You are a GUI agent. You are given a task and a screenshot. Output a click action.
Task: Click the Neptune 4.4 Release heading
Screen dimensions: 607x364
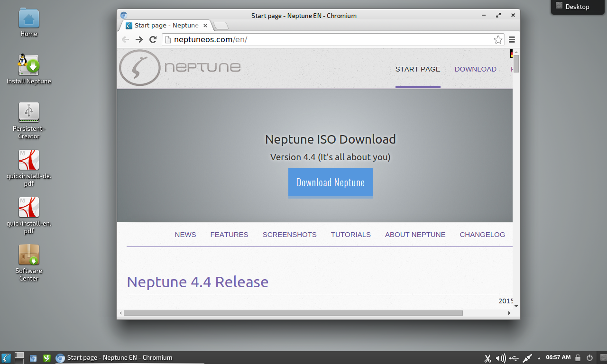[x=198, y=282]
